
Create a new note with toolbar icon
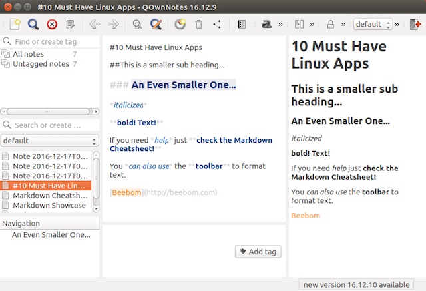(15, 24)
